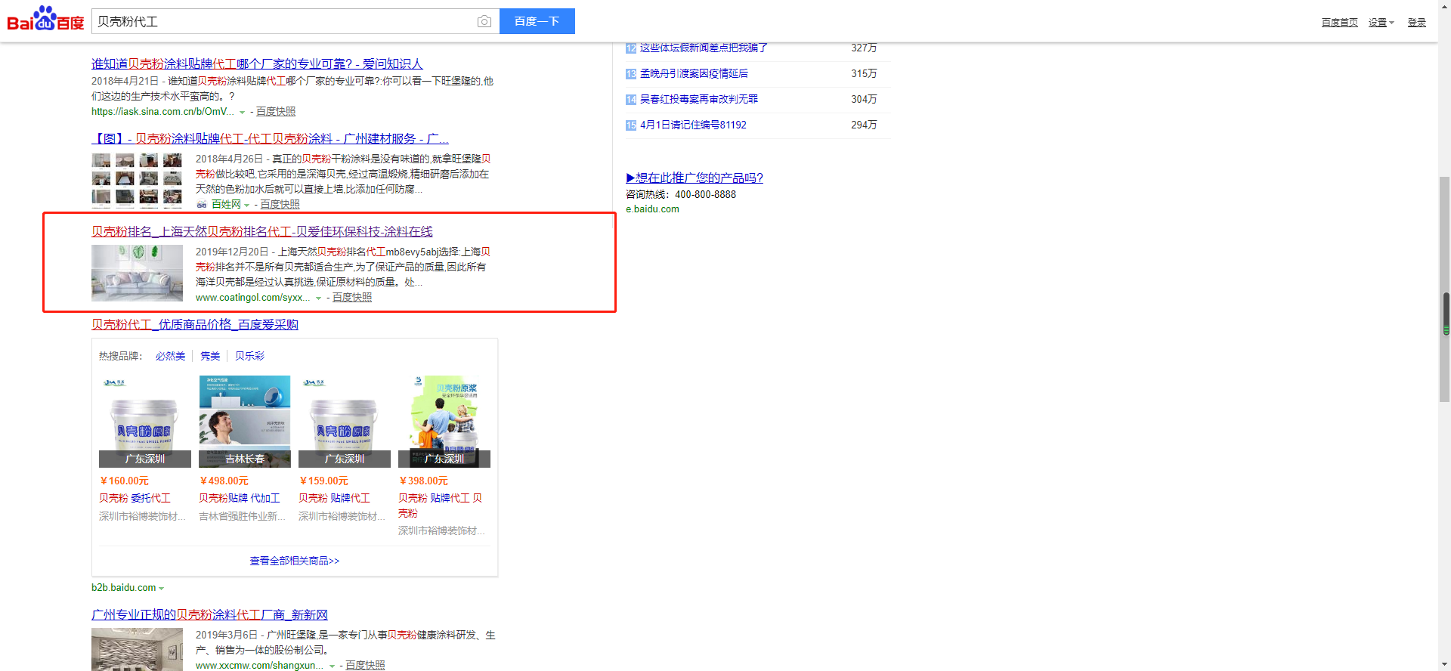
Task: Click the ¥398.00 family product image
Action: click(444, 422)
